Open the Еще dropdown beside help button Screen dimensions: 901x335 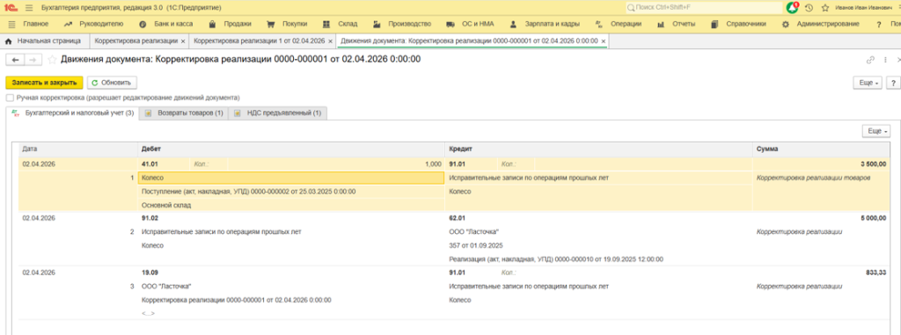[x=868, y=83]
